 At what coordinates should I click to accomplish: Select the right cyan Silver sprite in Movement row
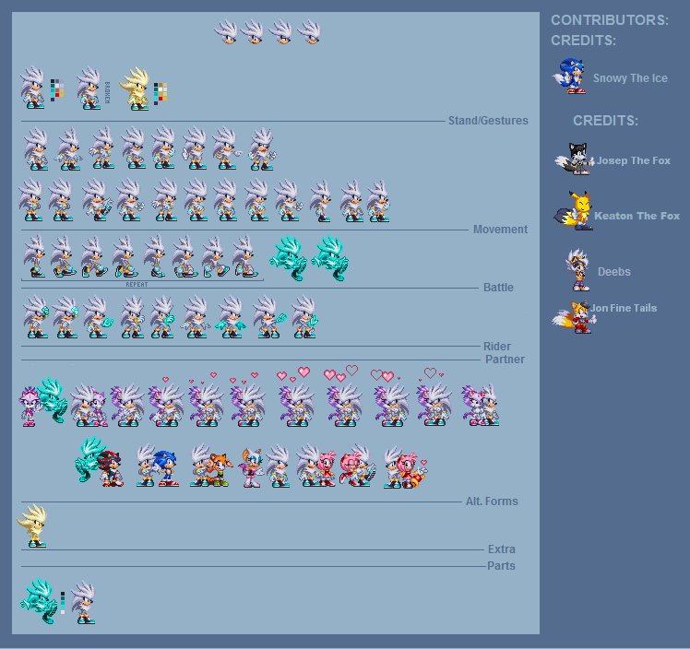(x=330, y=258)
